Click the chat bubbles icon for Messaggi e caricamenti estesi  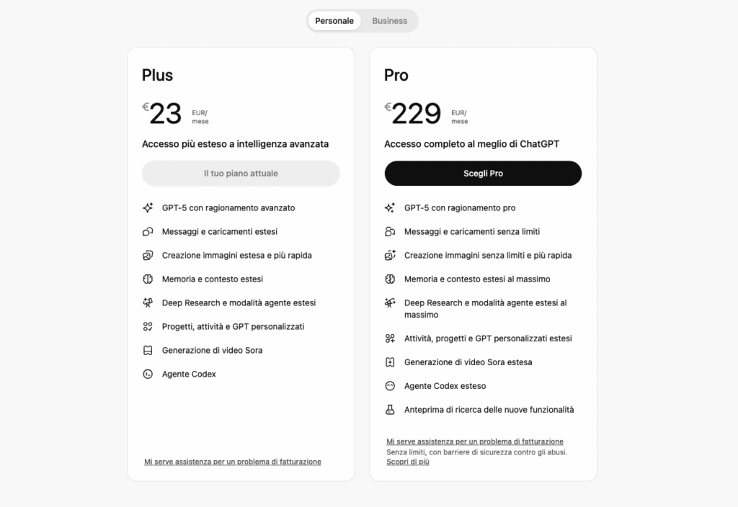tap(148, 232)
